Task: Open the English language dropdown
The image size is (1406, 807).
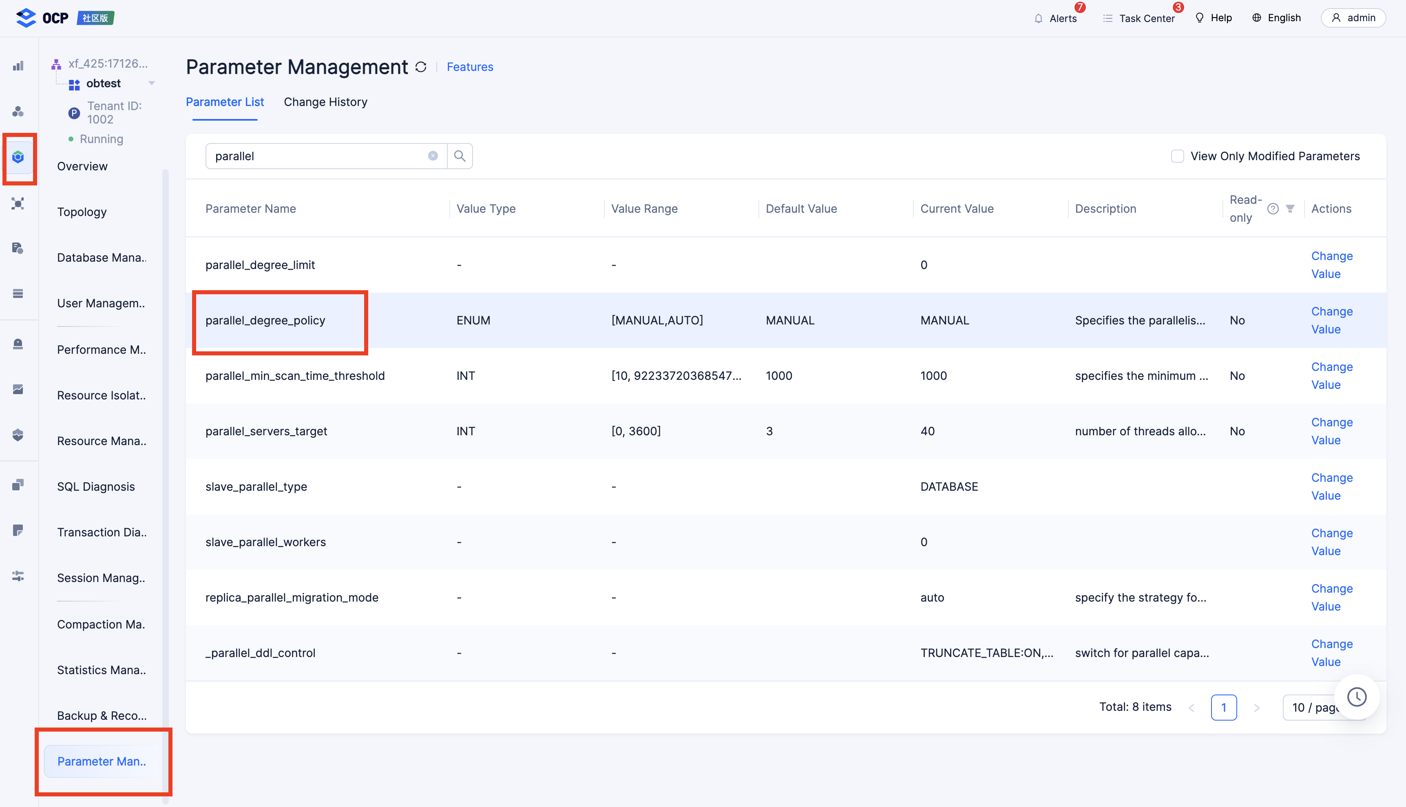Action: (1276, 18)
